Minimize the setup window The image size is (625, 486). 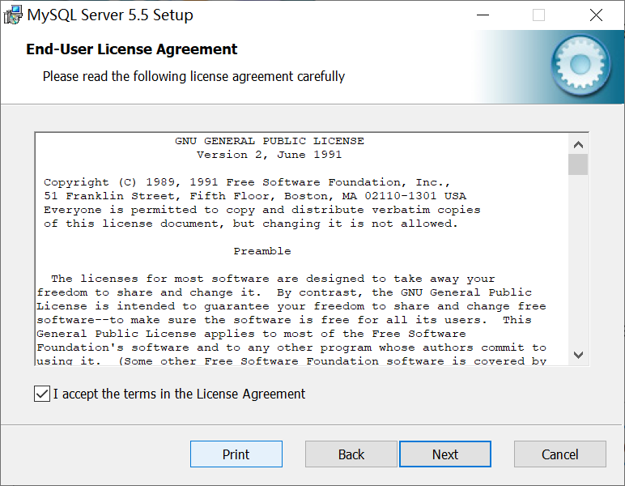483,15
